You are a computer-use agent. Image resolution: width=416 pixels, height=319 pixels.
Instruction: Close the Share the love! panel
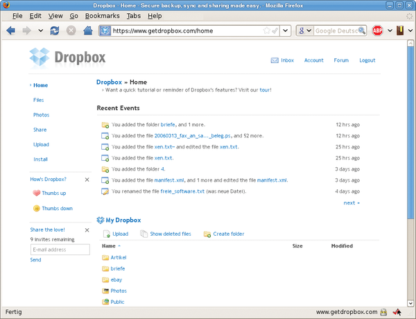pos(87,230)
